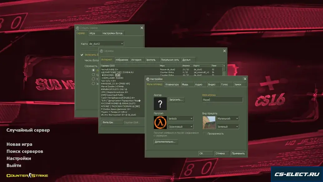Switch to the Клавиатура tab
Image resolution: width=323 pixels, height=182 pixels.
click(x=172, y=84)
